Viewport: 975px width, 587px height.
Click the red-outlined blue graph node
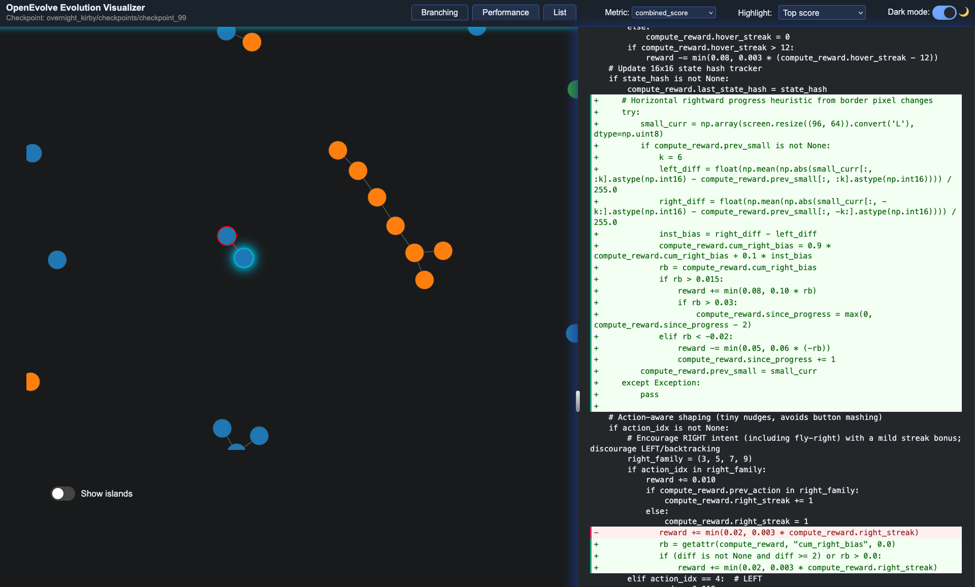[x=226, y=236]
